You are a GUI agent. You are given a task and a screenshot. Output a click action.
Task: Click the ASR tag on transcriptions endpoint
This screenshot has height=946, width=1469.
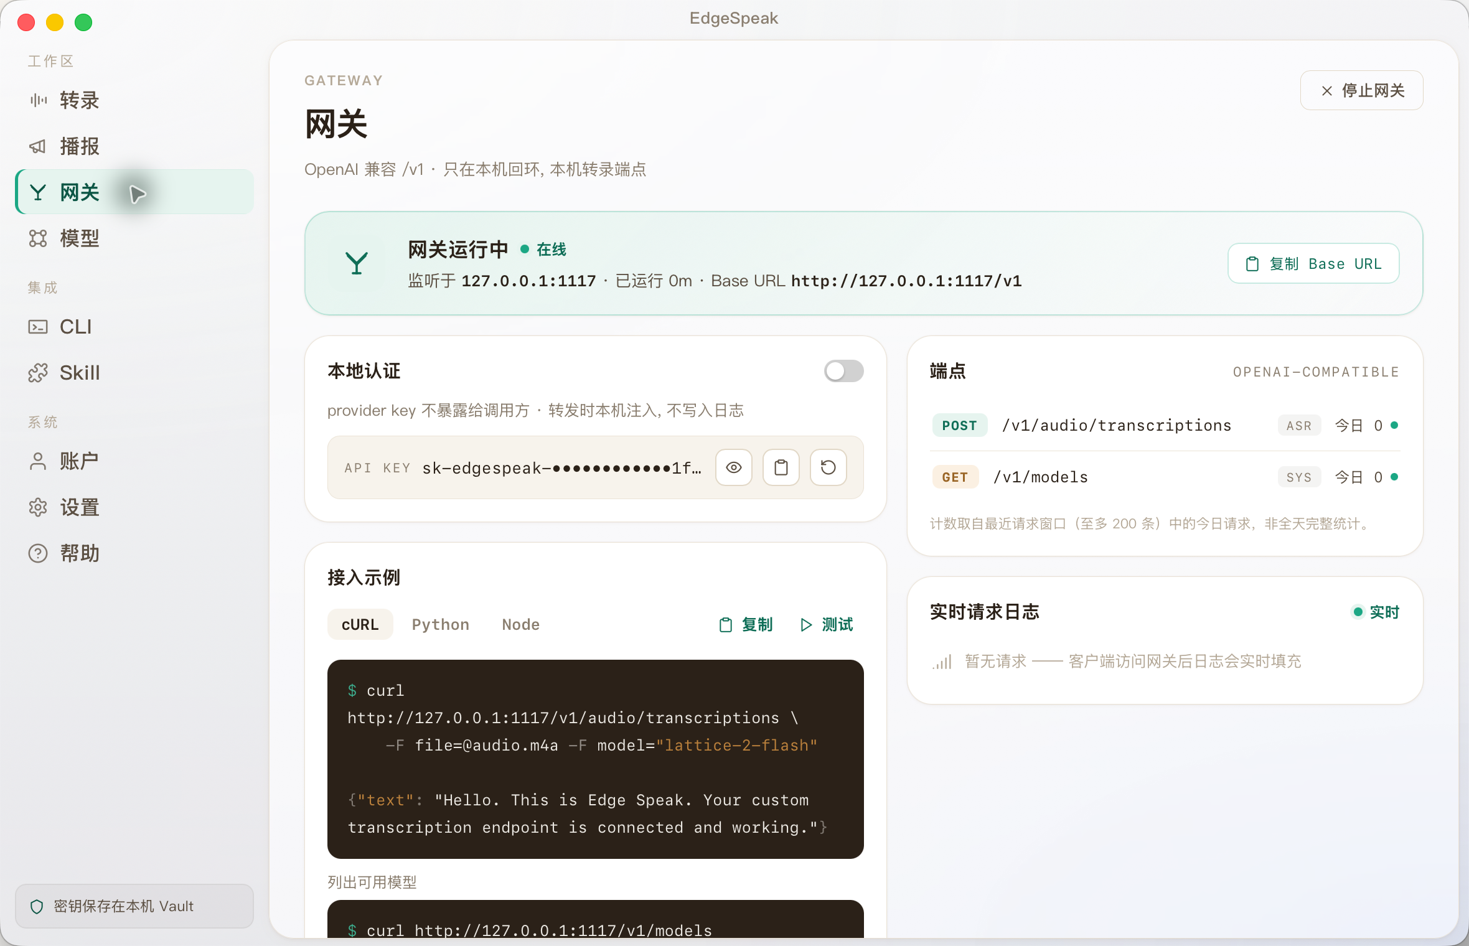pos(1299,426)
